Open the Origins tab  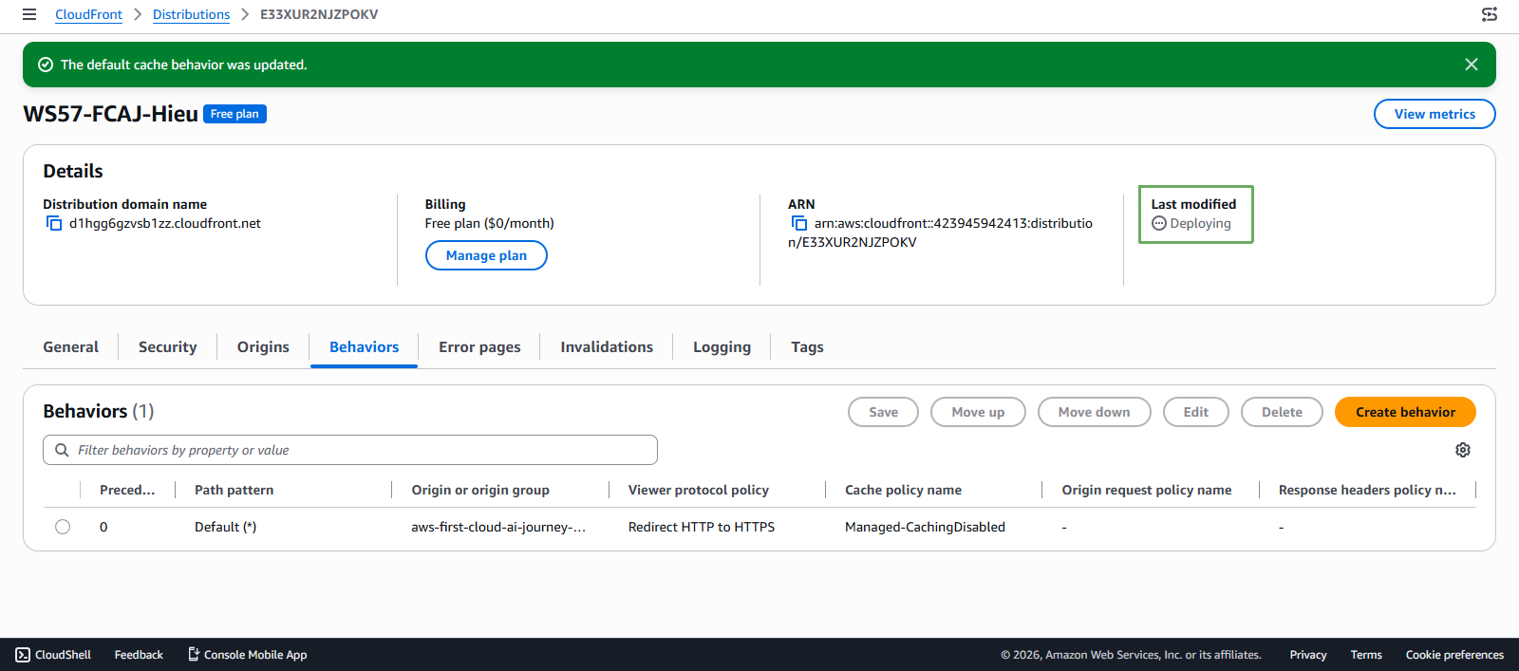click(263, 347)
